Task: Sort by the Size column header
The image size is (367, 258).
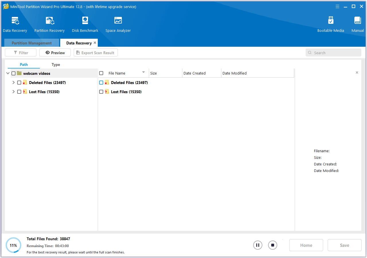Action: tap(166, 73)
